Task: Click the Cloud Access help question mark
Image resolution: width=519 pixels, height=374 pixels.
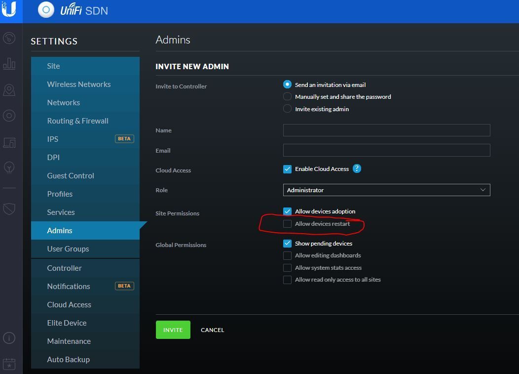Action: point(357,169)
